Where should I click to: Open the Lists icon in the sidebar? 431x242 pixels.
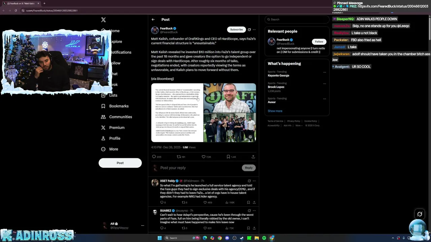click(x=103, y=95)
